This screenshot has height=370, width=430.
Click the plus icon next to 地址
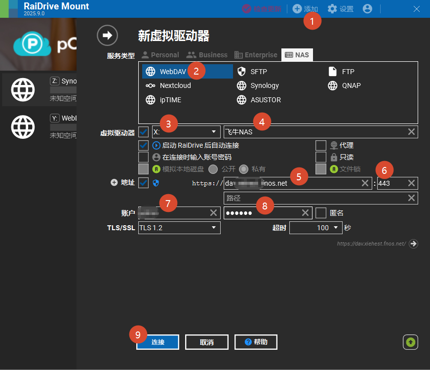114,182
